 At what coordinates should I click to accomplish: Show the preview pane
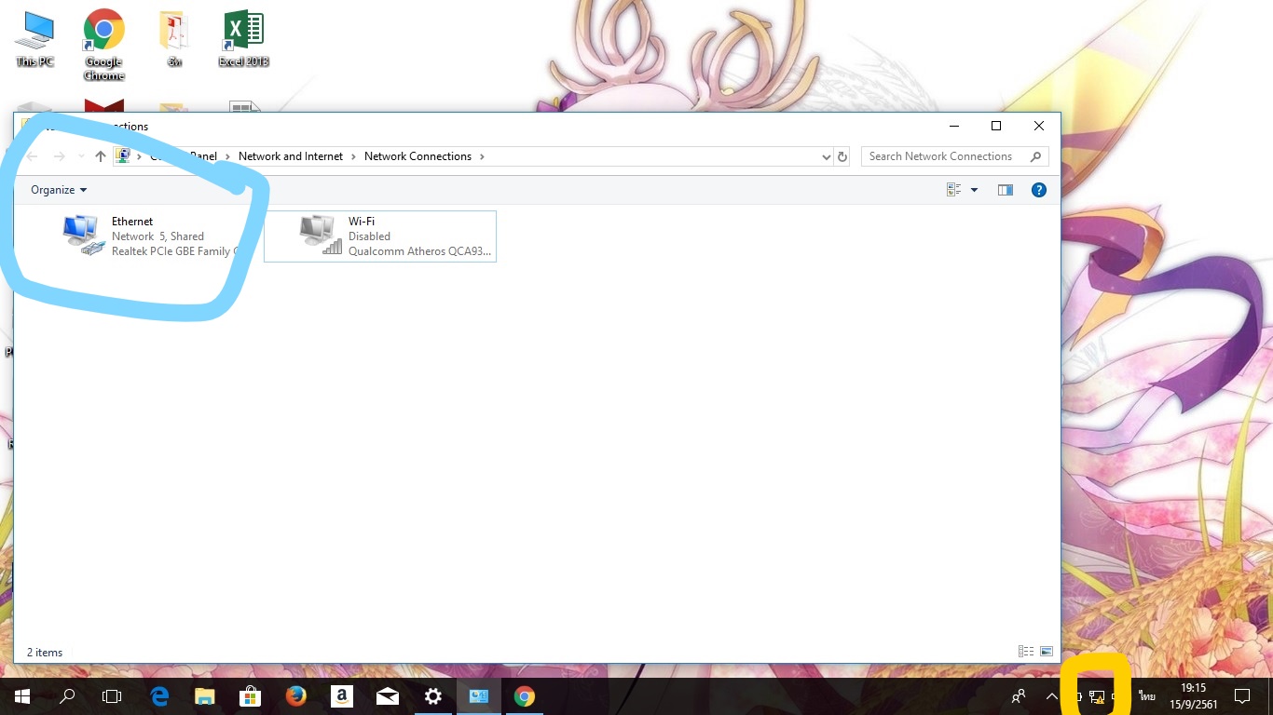(1005, 190)
